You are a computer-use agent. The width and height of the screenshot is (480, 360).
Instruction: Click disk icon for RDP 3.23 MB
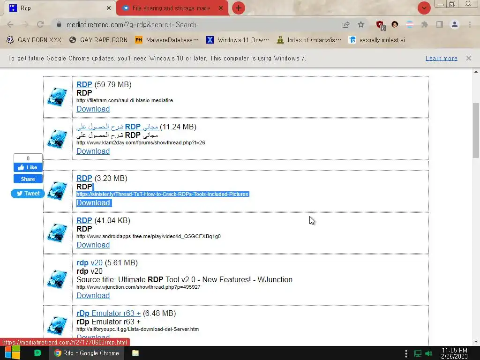(x=57, y=191)
